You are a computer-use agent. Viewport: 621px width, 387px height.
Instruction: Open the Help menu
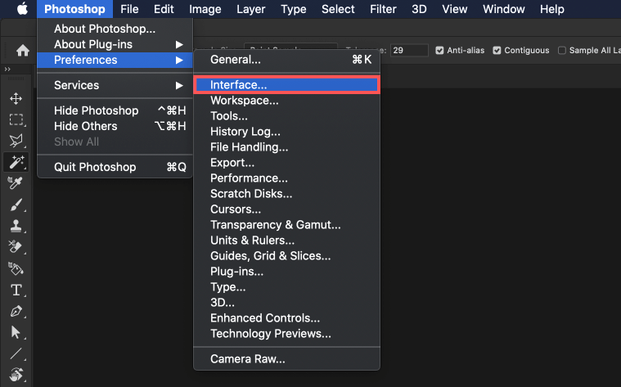coord(552,9)
